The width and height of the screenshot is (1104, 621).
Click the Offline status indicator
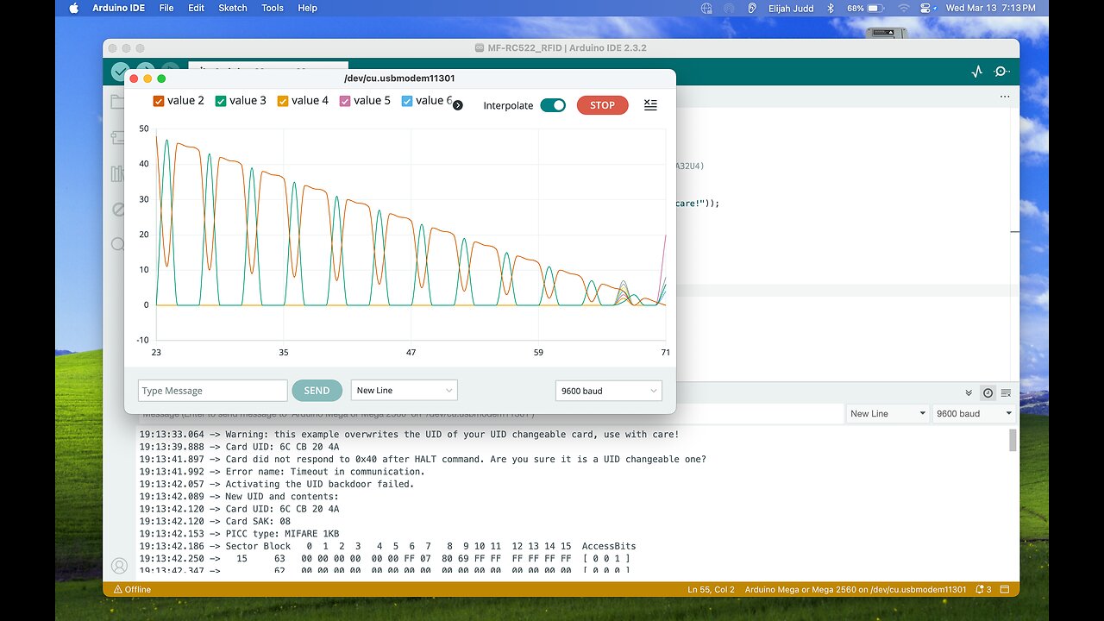132,590
